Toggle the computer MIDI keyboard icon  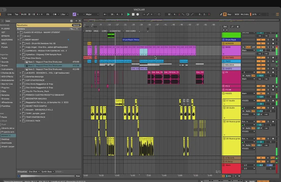(225, 14)
